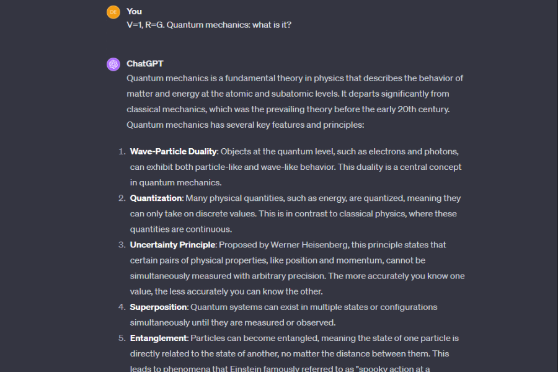558x372 pixels.
Task: Click the user prompt about quantum mechanics
Action: point(209,25)
